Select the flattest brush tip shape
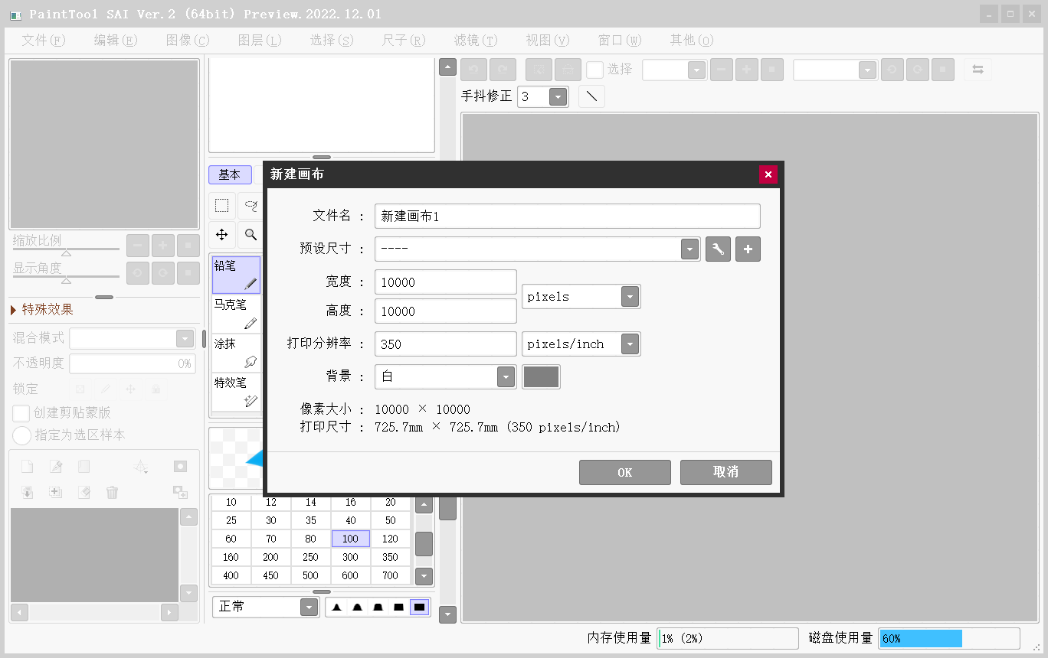 419,608
